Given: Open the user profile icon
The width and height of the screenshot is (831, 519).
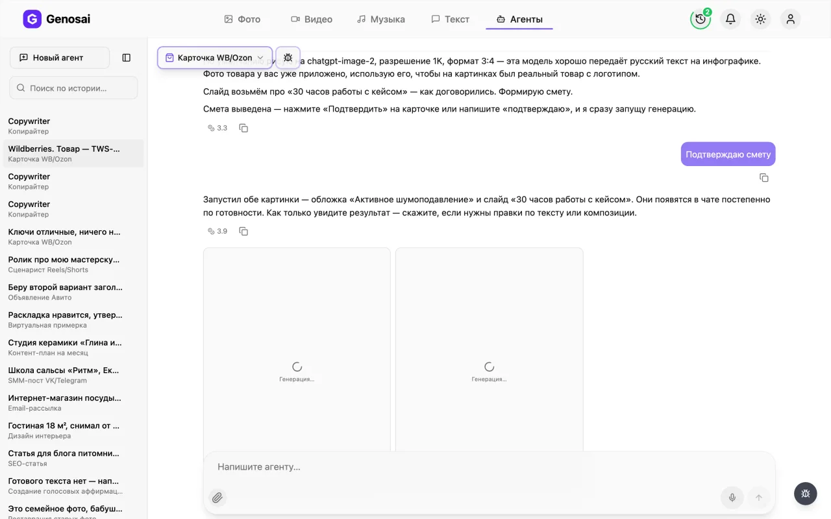Looking at the screenshot, I should point(790,19).
